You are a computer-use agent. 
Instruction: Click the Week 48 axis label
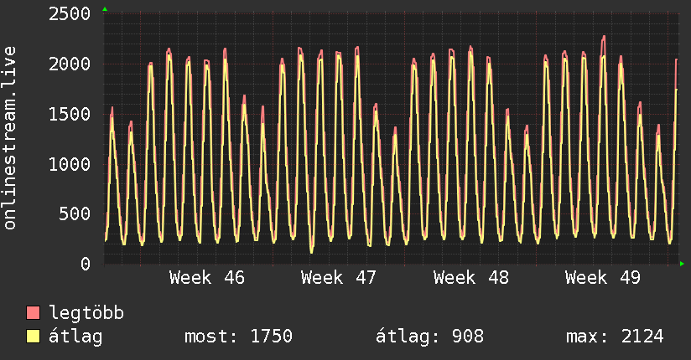[x=470, y=278]
